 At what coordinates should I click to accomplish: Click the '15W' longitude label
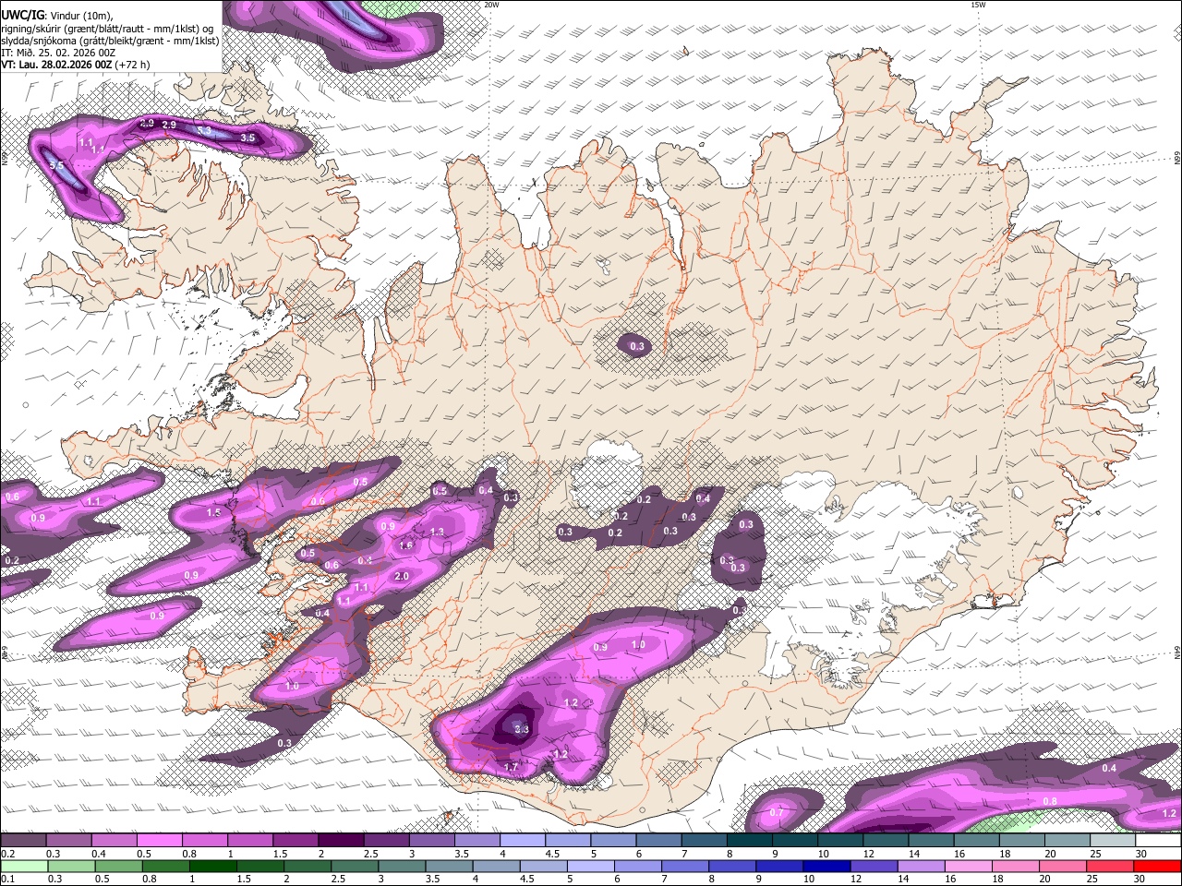pyautogui.click(x=979, y=5)
